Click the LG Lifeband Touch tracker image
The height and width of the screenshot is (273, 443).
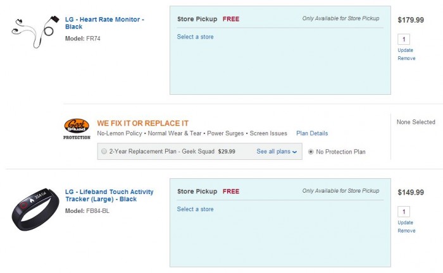35,208
